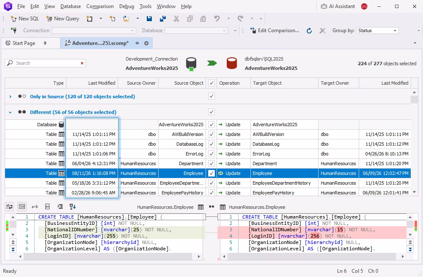Open the document tabs list dropdown
The height and width of the screenshot is (277, 423).
415,43
